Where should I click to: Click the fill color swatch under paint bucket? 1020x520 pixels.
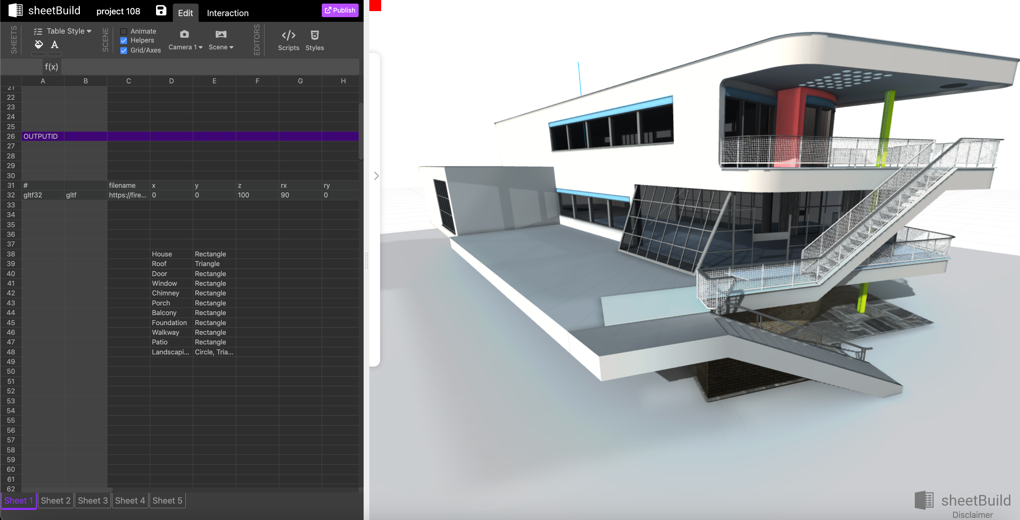click(38, 54)
